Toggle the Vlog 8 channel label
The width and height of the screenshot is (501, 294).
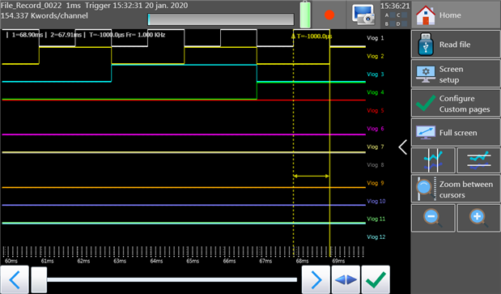375,165
